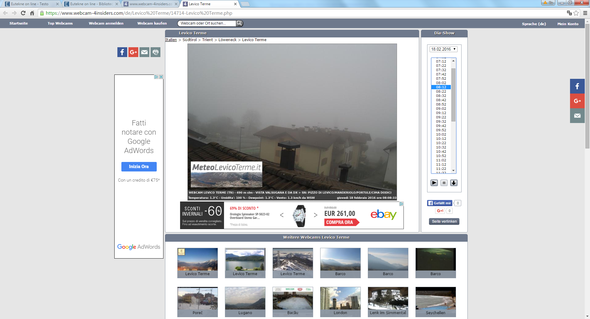Click the search magnifier icon
The height and width of the screenshot is (319, 590).
click(239, 23)
